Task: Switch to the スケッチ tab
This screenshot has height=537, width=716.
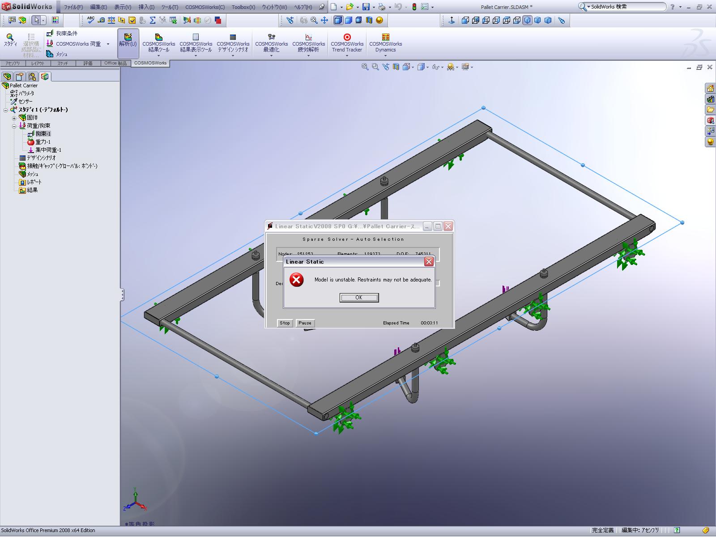Action: (x=62, y=63)
